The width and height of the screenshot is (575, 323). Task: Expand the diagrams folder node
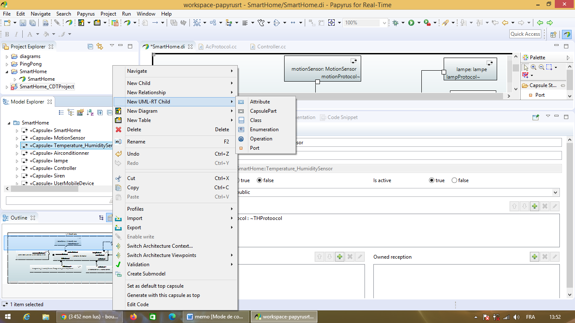[x=7, y=56]
